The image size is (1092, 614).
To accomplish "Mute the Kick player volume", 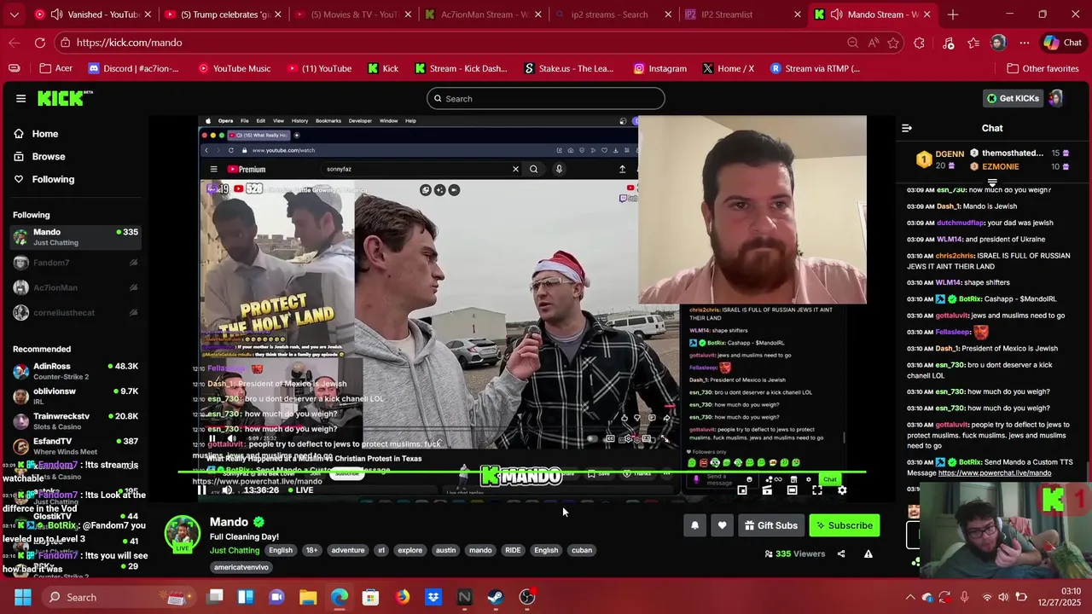I will pyautogui.click(x=227, y=490).
